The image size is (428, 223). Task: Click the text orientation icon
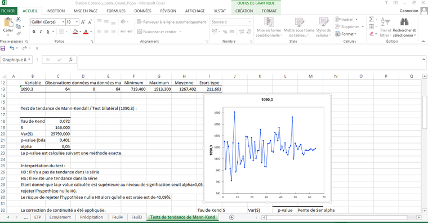123,22
